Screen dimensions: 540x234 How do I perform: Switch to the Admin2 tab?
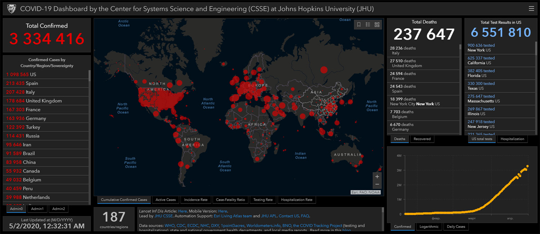tap(58, 208)
